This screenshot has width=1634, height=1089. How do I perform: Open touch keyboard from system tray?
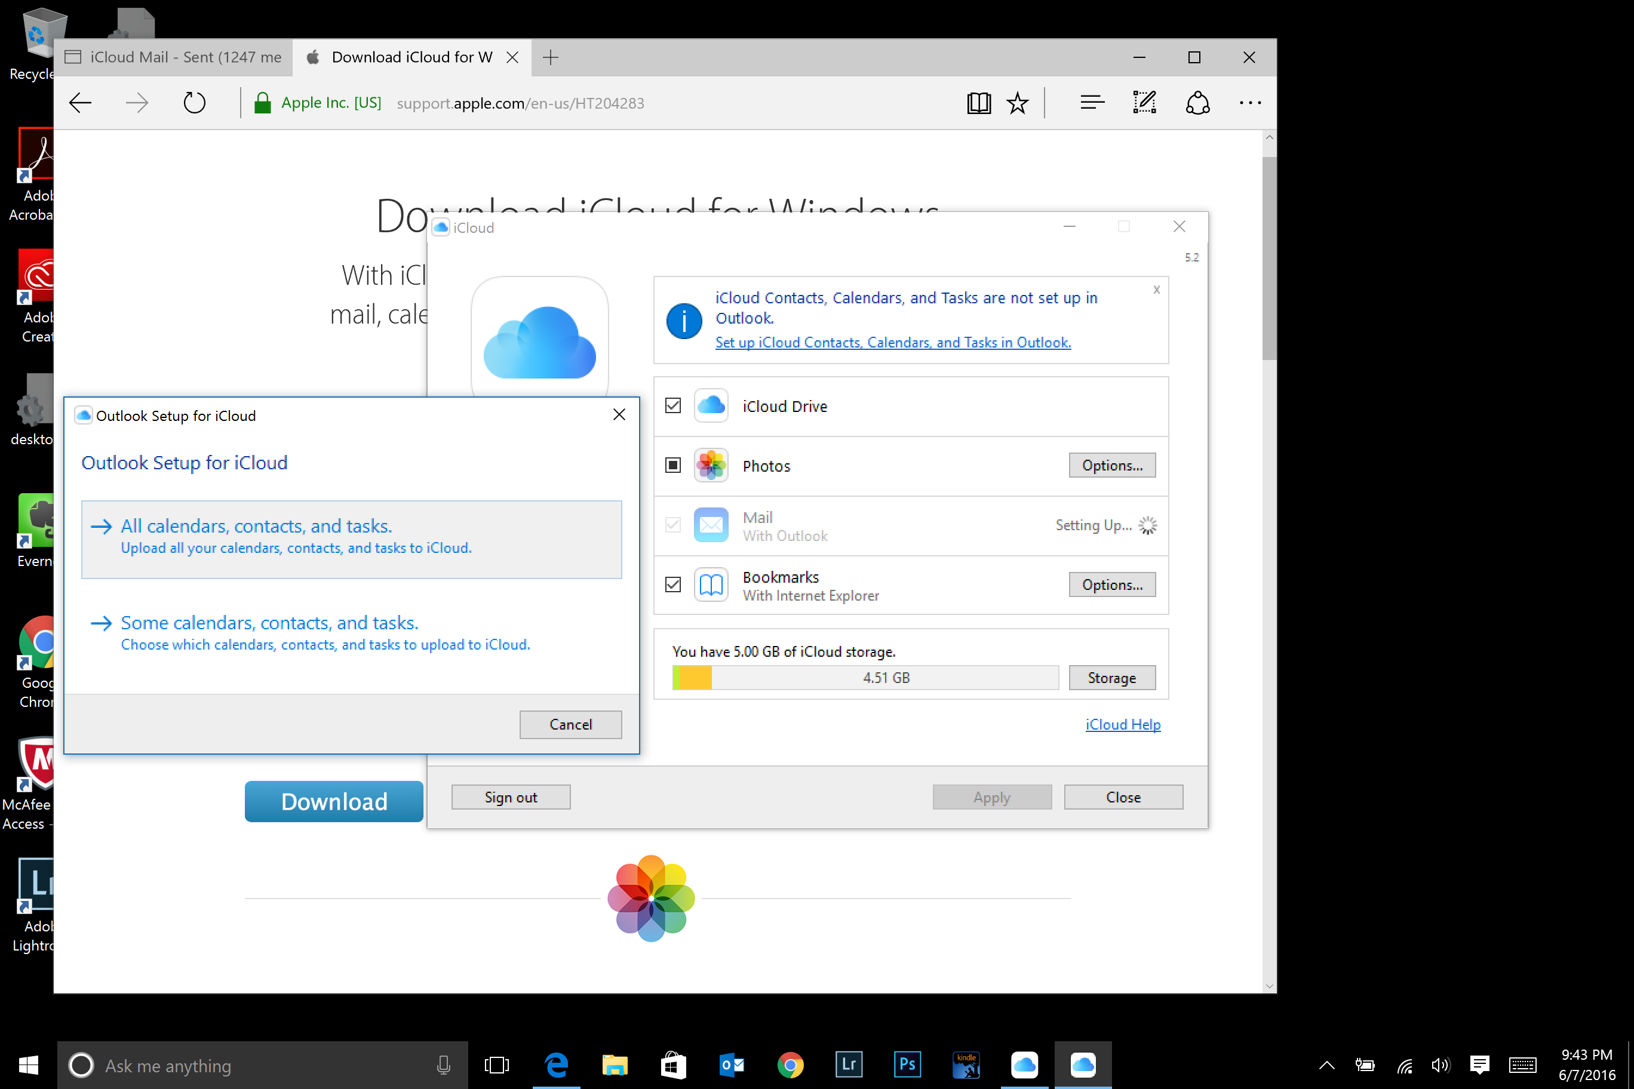click(1522, 1065)
